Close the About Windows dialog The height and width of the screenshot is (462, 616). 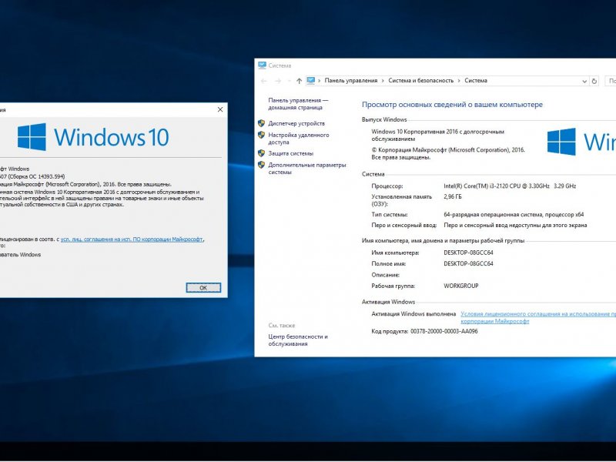(220, 109)
